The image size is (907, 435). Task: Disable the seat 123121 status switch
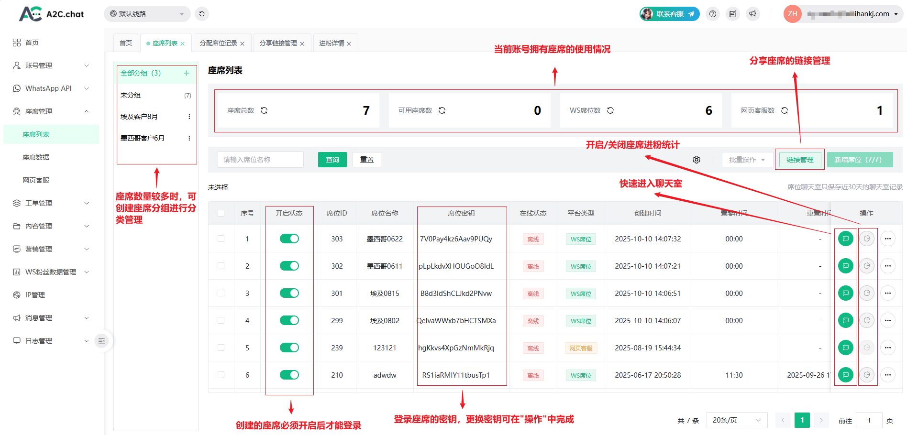coord(289,348)
